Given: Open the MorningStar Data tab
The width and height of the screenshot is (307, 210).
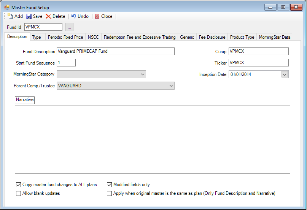Looking at the screenshot, I should point(275,37).
